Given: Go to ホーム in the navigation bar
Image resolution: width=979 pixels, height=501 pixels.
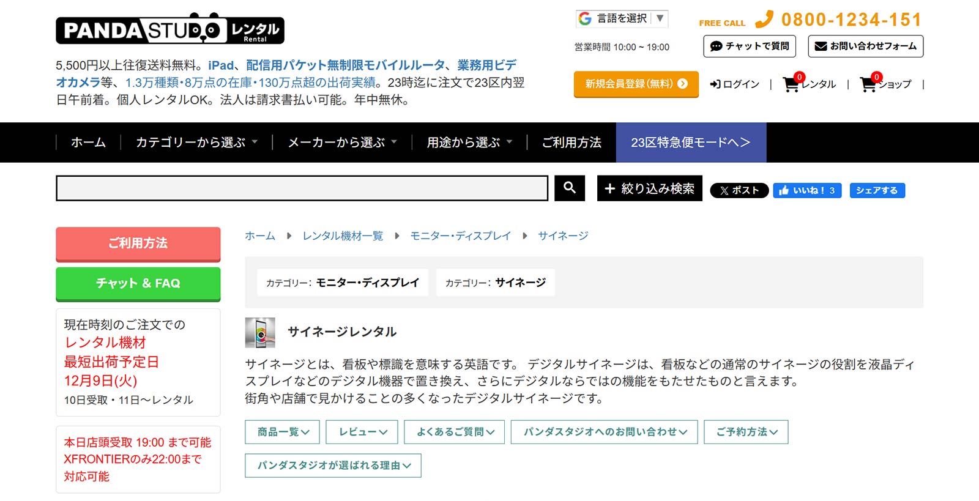Looking at the screenshot, I should [88, 143].
